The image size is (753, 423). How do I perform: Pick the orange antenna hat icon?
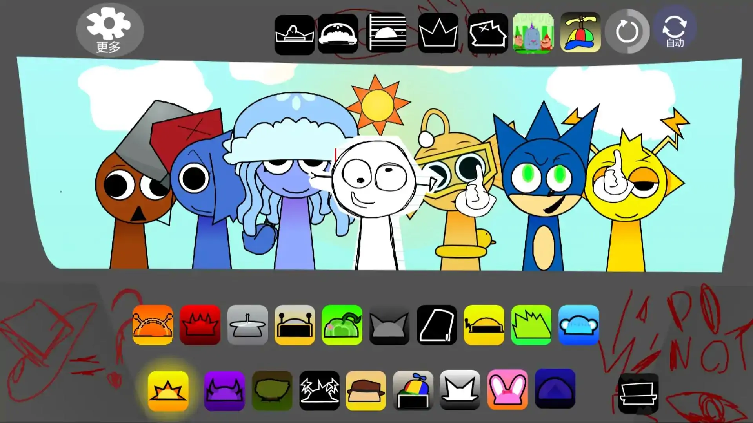tap(153, 325)
